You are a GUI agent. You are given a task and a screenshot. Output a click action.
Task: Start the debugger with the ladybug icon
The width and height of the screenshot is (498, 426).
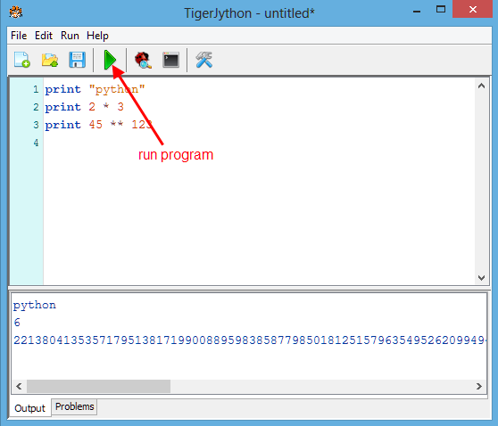point(143,60)
